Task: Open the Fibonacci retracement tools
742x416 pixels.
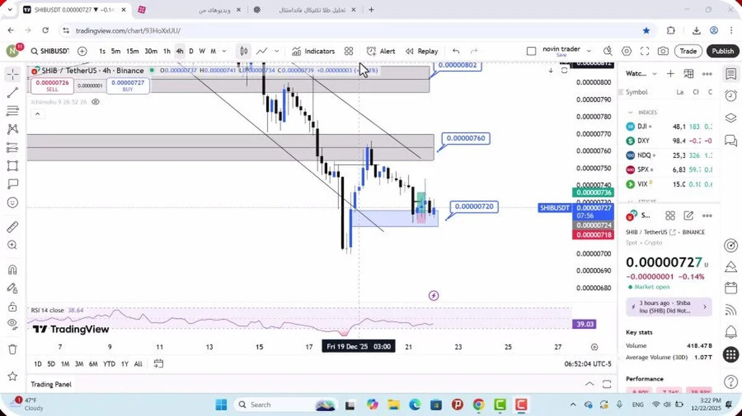Action: click(12, 111)
